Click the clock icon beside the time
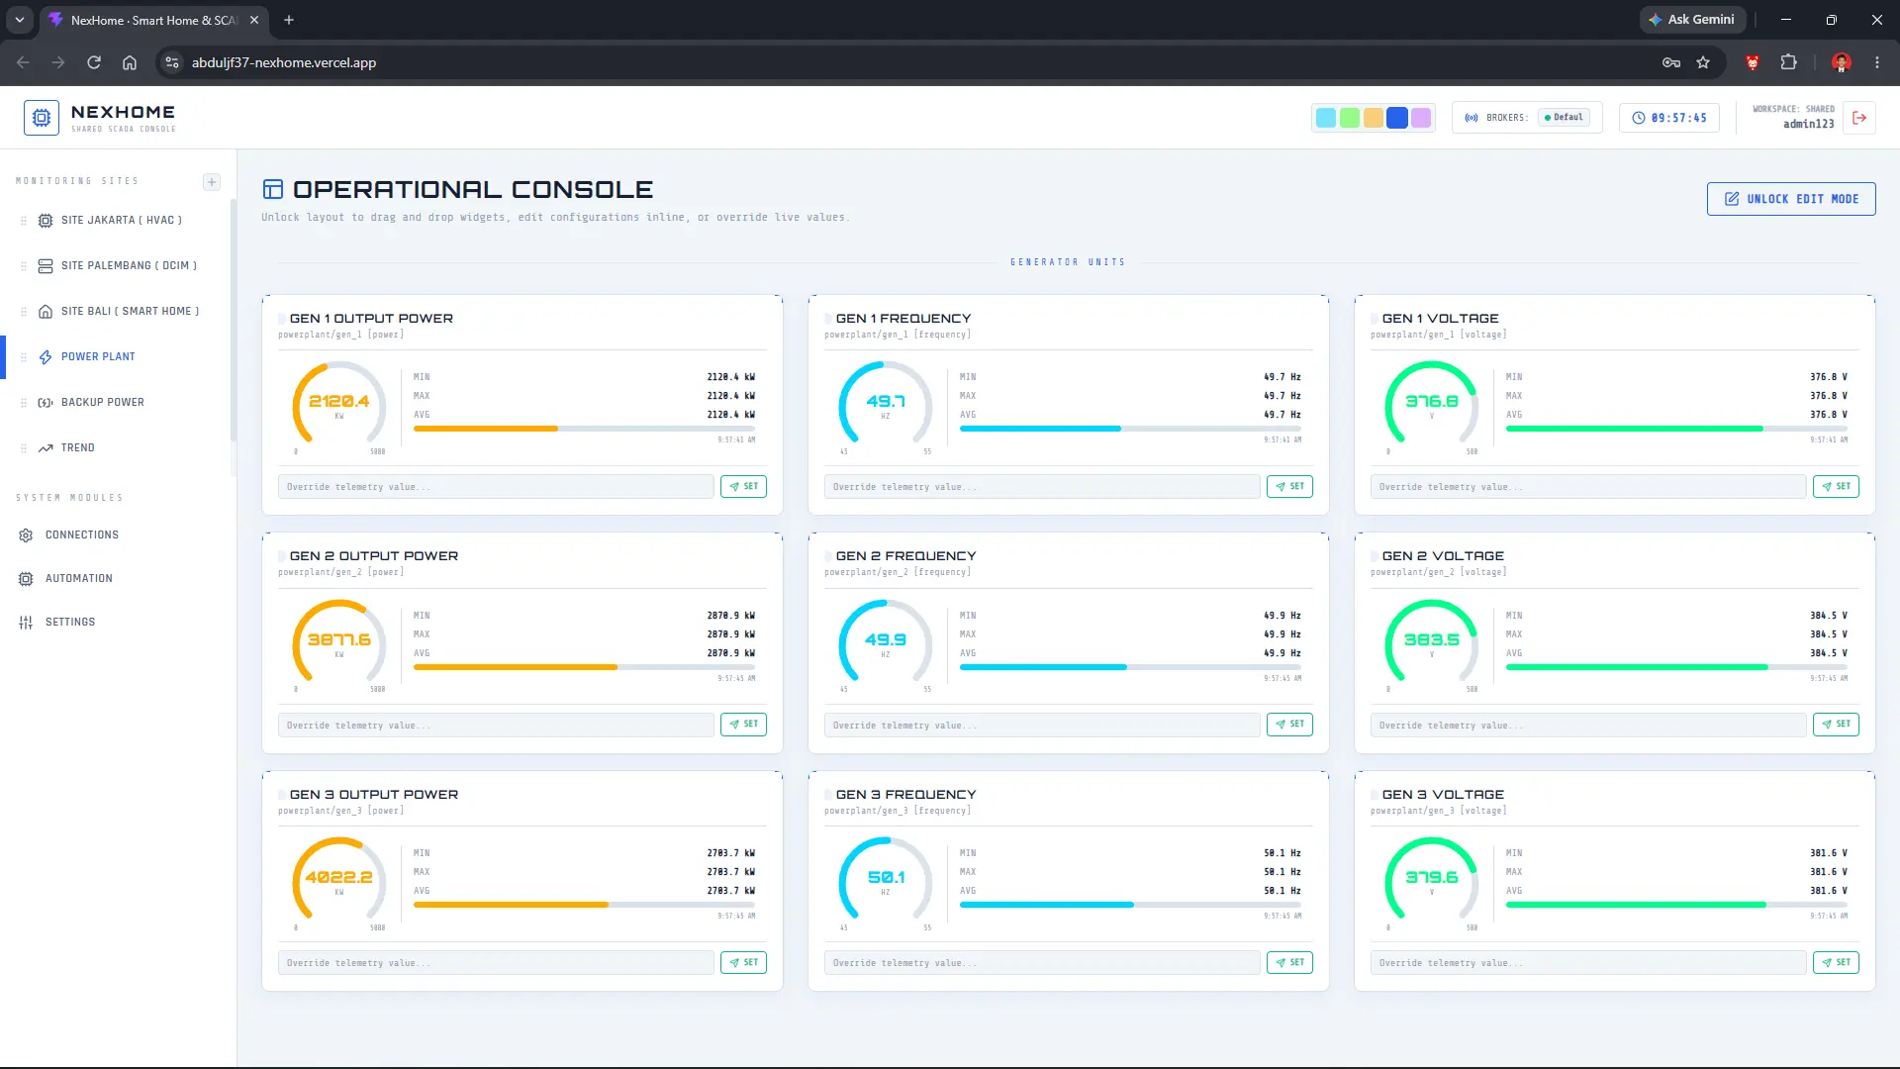Screen dimensions: 1900x1069 coord(1639,118)
